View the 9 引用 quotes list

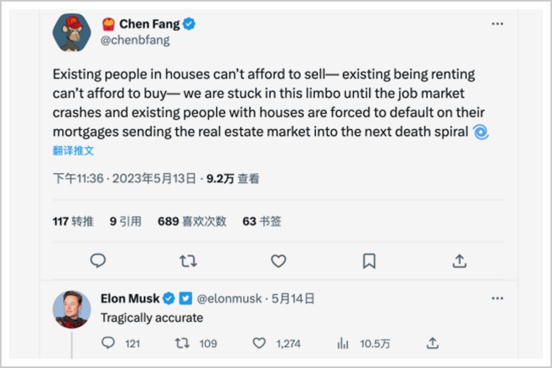click(x=125, y=221)
